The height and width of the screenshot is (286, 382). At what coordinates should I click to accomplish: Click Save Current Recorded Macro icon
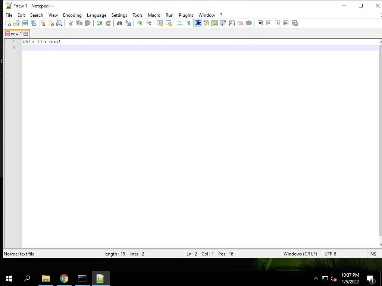(x=295, y=23)
